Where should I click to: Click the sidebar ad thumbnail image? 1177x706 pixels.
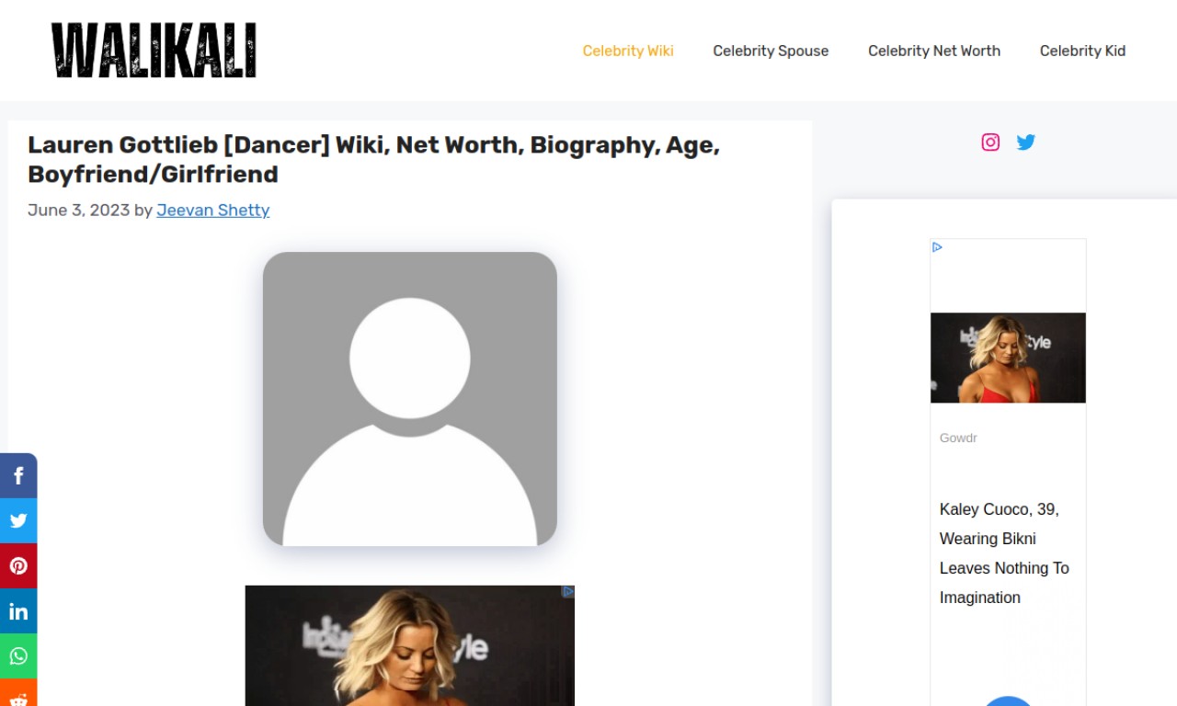(x=1008, y=358)
